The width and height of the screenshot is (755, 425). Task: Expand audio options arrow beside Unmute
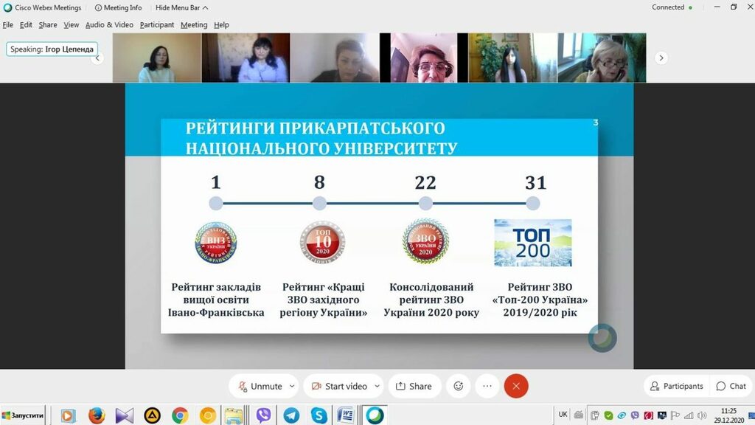[x=292, y=386]
